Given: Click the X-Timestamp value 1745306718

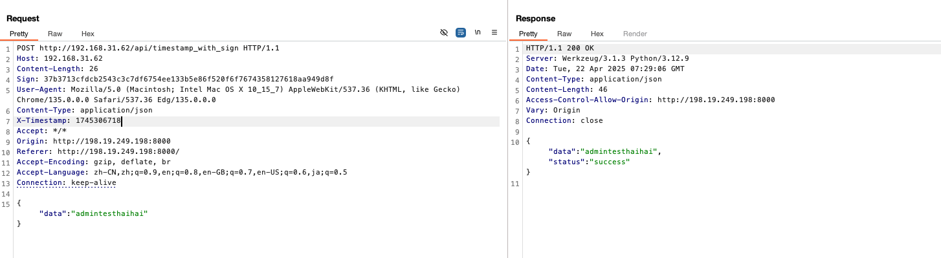Looking at the screenshot, I should [98, 121].
